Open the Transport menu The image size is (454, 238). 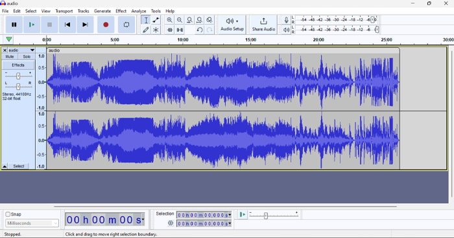click(x=64, y=11)
